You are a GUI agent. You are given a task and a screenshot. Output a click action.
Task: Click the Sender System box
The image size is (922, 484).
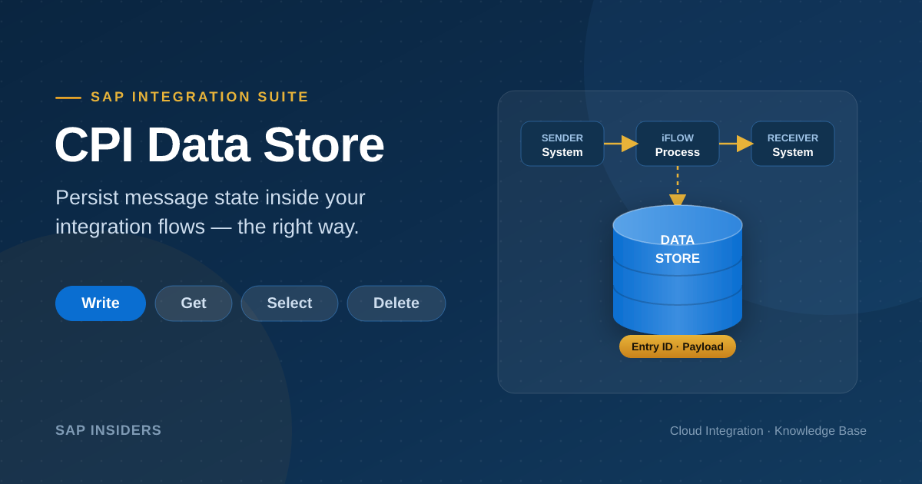[562, 144]
